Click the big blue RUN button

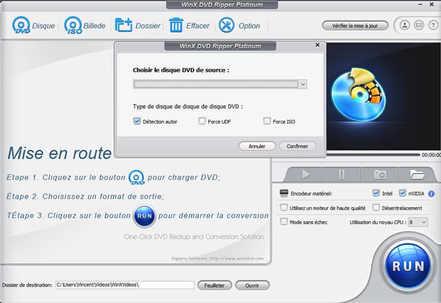408,266
